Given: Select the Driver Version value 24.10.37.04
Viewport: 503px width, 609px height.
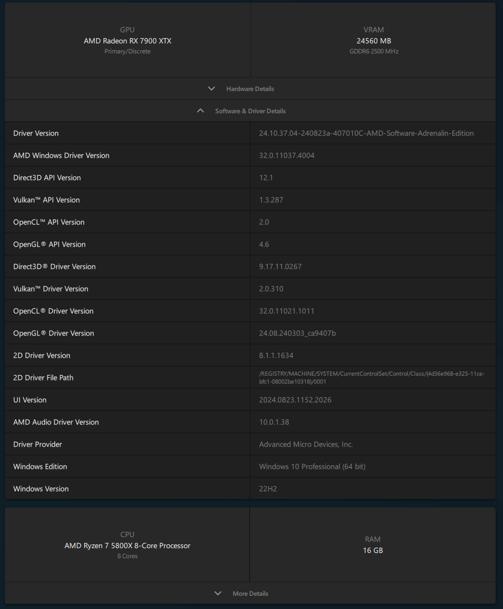Looking at the screenshot, I should [367, 133].
